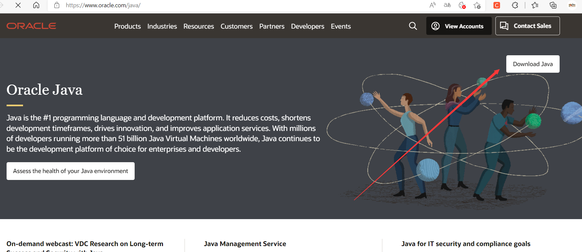Click the Oracle logo
Screen dimensions: 582x252
(x=31, y=26)
